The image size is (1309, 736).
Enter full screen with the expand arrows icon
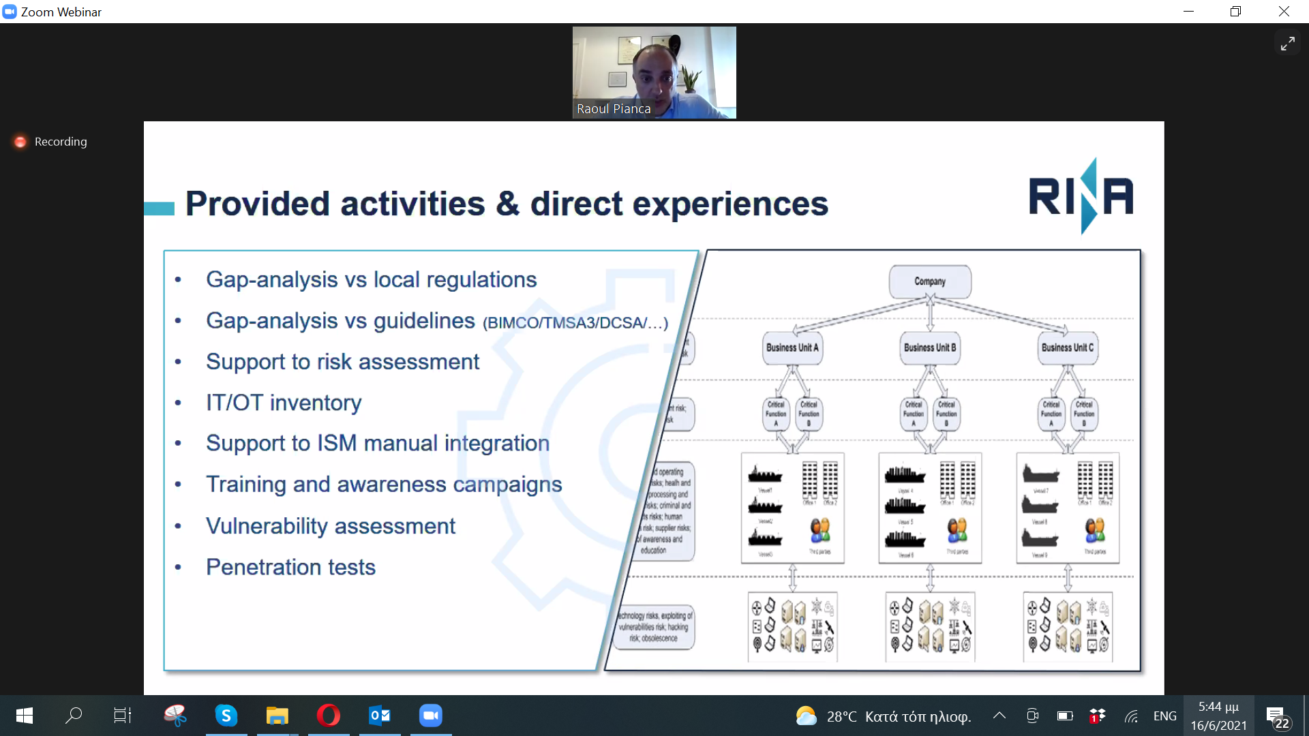pos(1287,44)
